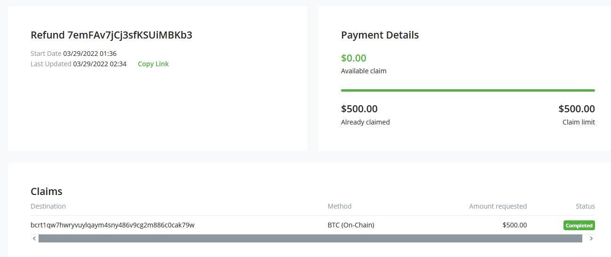Click the Destination column header
Screen dimensions: 611x257
point(48,206)
